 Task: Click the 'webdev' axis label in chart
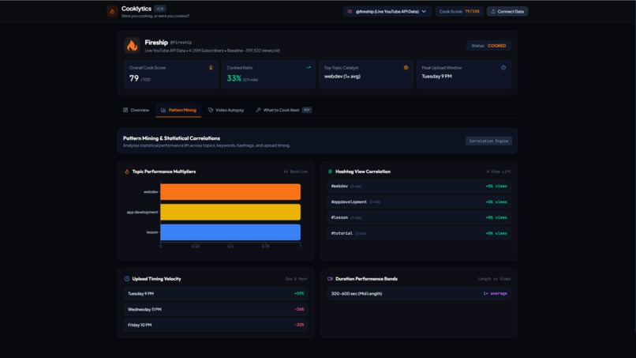[151, 192]
